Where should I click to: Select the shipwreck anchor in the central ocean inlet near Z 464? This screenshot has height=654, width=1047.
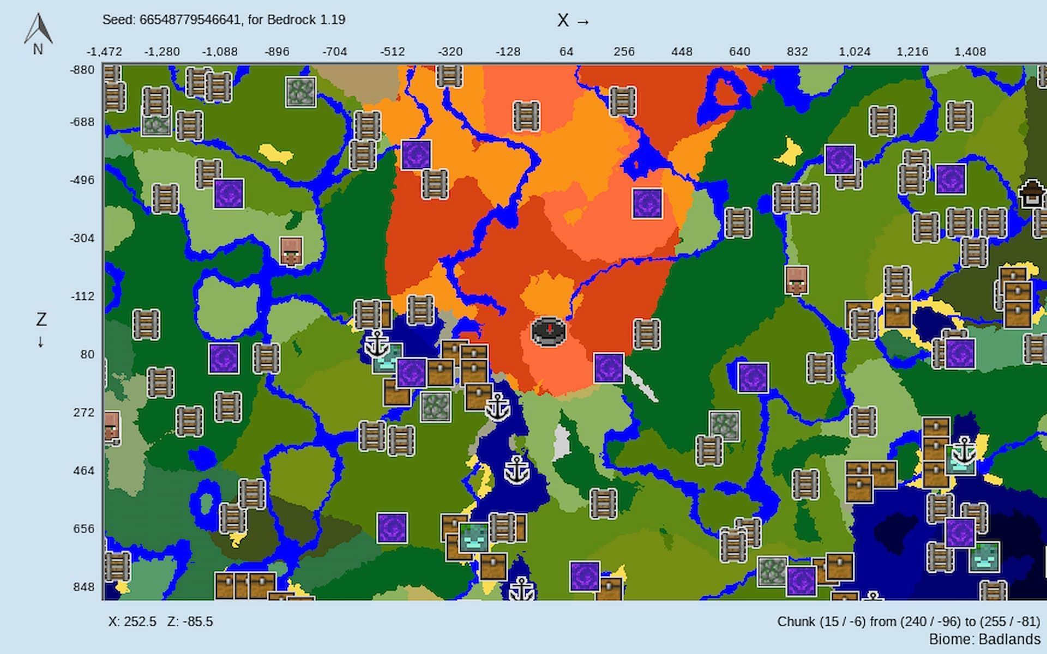tap(516, 470)
